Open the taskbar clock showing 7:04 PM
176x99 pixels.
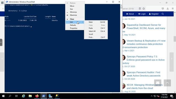pyautogui.click(x=164, y=96)
